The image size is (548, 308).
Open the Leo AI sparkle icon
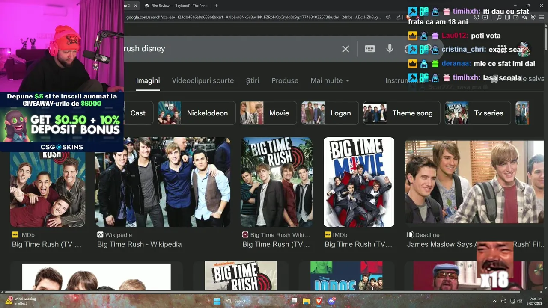pos(524,17)
